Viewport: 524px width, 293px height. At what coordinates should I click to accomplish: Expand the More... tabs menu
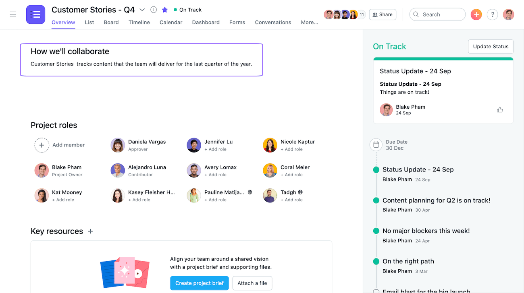coord(309,23)
